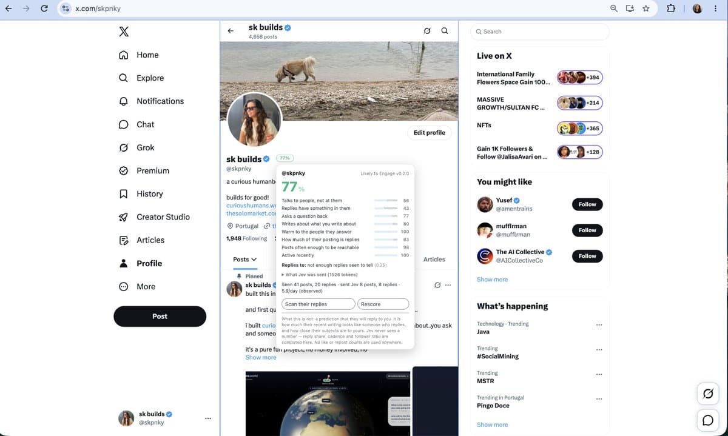The height and width of the screenshot is (436, 728).
Task: Open options for Pingo Doce trend
Action: pos(599,399)
